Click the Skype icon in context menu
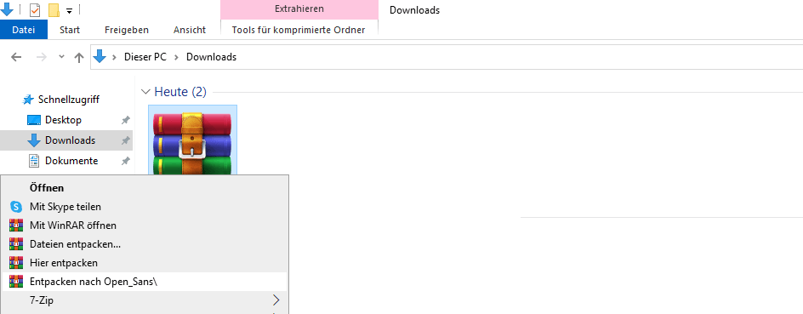Screen dimensions: 803x314 [x=16, y=207]
